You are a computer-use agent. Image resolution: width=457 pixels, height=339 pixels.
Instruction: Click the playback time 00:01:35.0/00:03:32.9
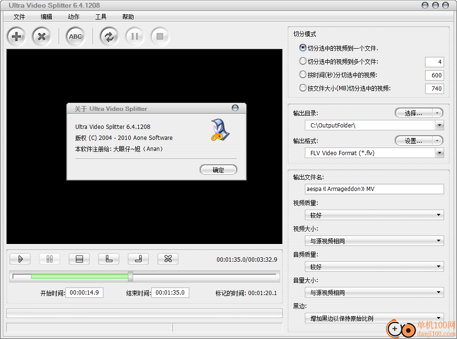coord(247,259)
